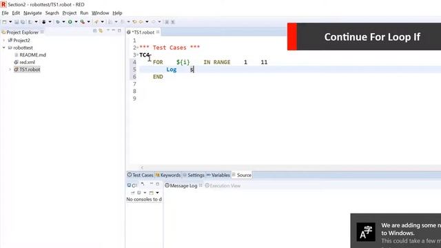
Task: Click the Save All toolbar icon
Action: pyautogui.click(x=23, y=21)
